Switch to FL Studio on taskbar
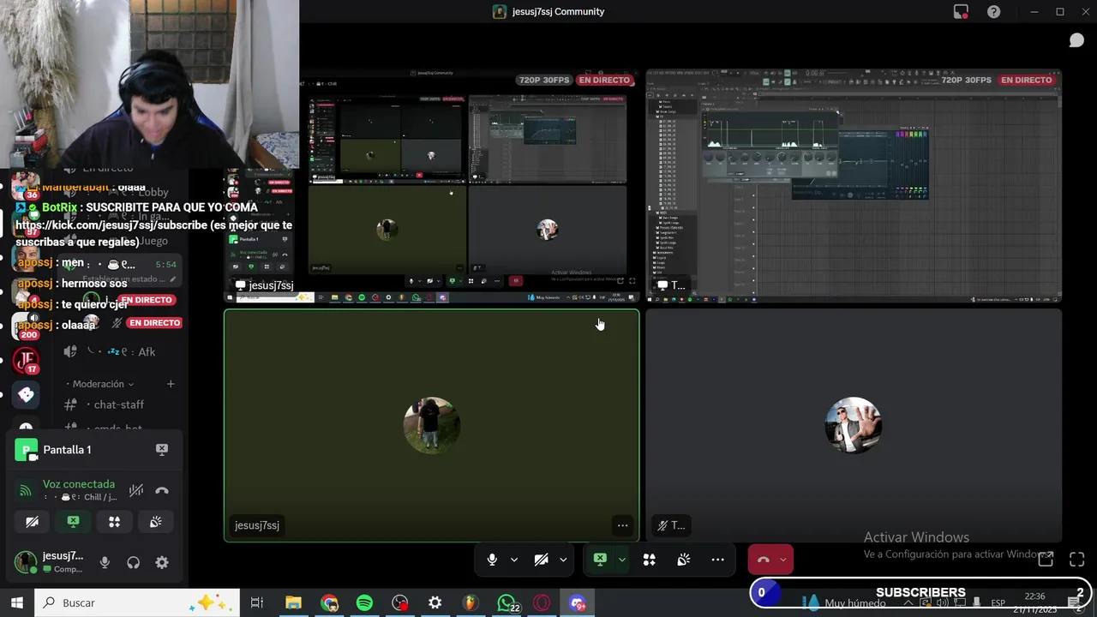 pyautogui.click(x=470, y=602)
